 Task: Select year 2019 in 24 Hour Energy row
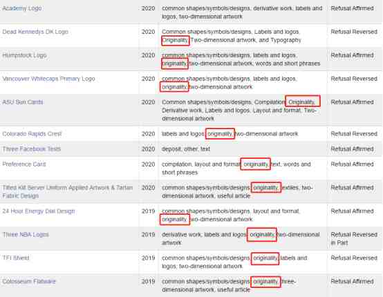pos(148,211)
